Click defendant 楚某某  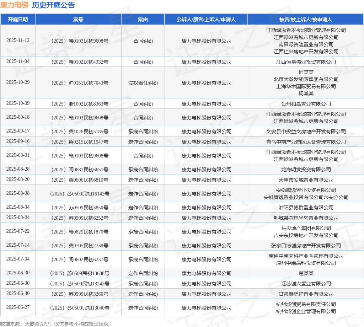coord(306,273)
